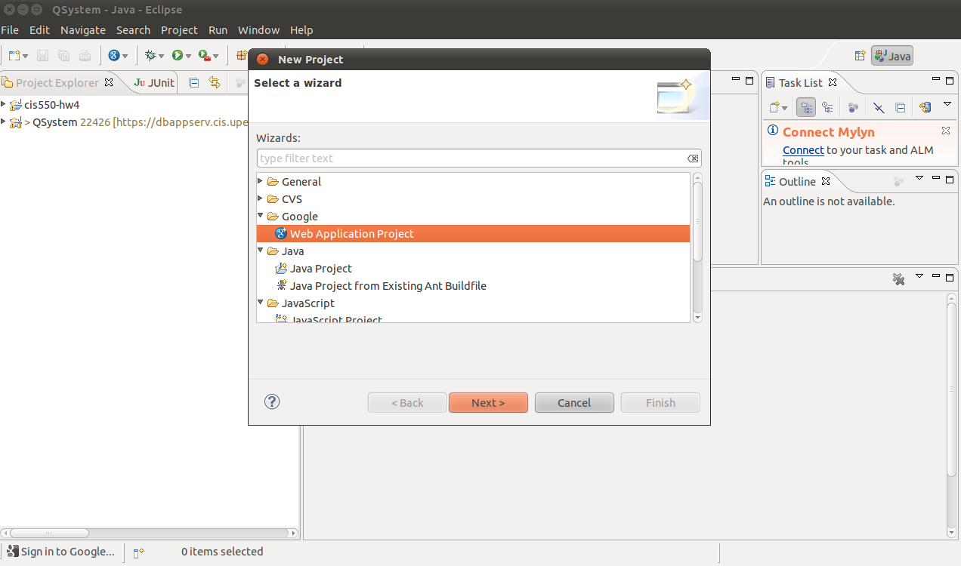Select the Java perspective button
961x566 pixels.
pyautogui.click(x=892, y=56)
